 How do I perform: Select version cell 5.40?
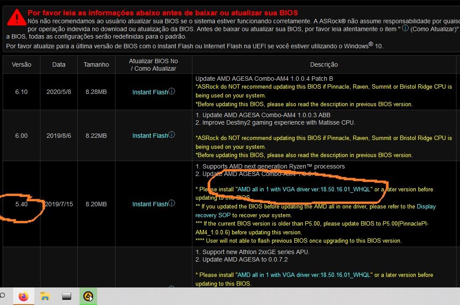(x=22, y=204)
